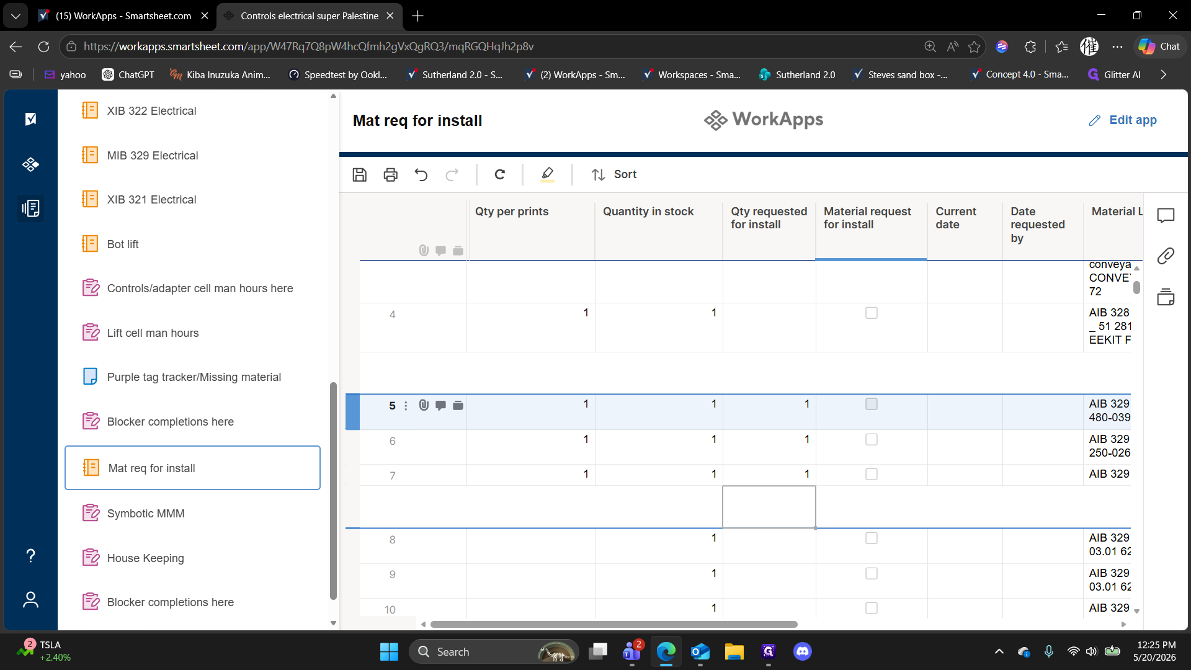Select row number 6
Screen dimensions: 1191x670
[x=392, y=441]
